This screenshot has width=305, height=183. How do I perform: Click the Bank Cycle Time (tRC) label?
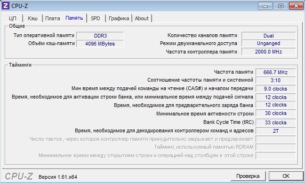click(229, 122)
